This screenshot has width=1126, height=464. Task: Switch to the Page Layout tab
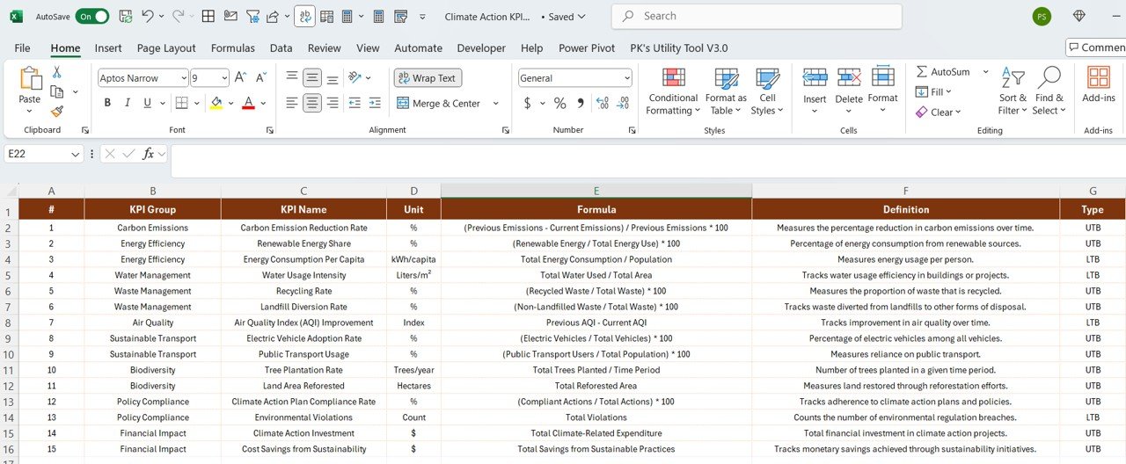point(166,48)
